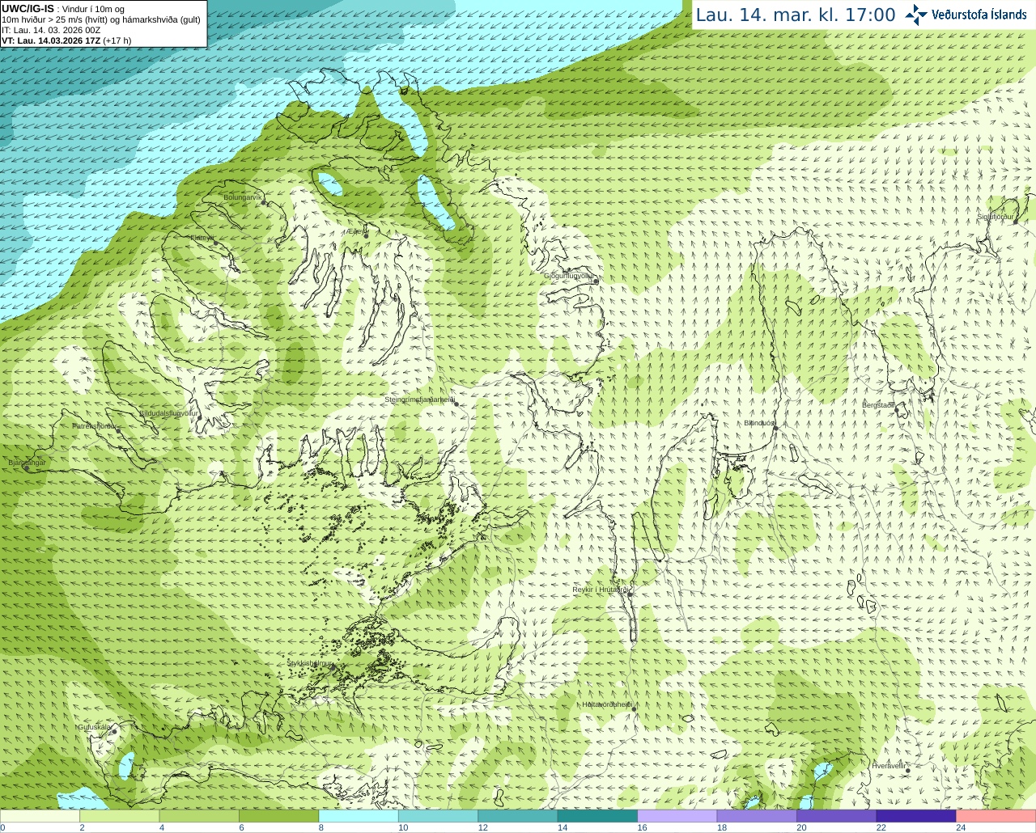Click the 20–22 m/s violet legend swatch
The height and width of the screenshot is (833, 1036).
pyautogui.click(x=837, y=816)
